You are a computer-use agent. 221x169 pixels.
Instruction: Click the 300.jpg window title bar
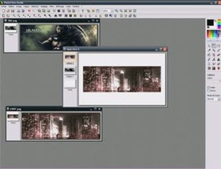point(52,21)
